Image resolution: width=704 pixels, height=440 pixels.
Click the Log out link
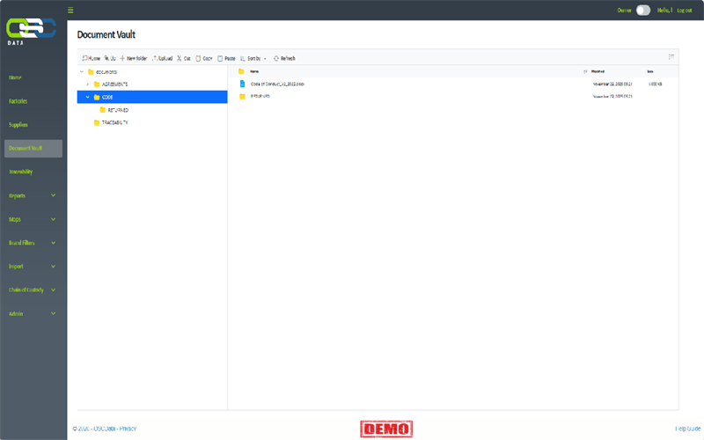click(684, 11)
